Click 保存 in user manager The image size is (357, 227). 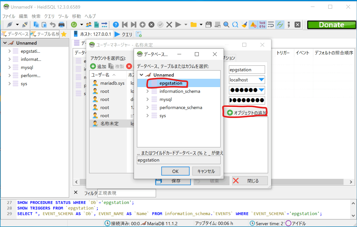tap(173, 181)
